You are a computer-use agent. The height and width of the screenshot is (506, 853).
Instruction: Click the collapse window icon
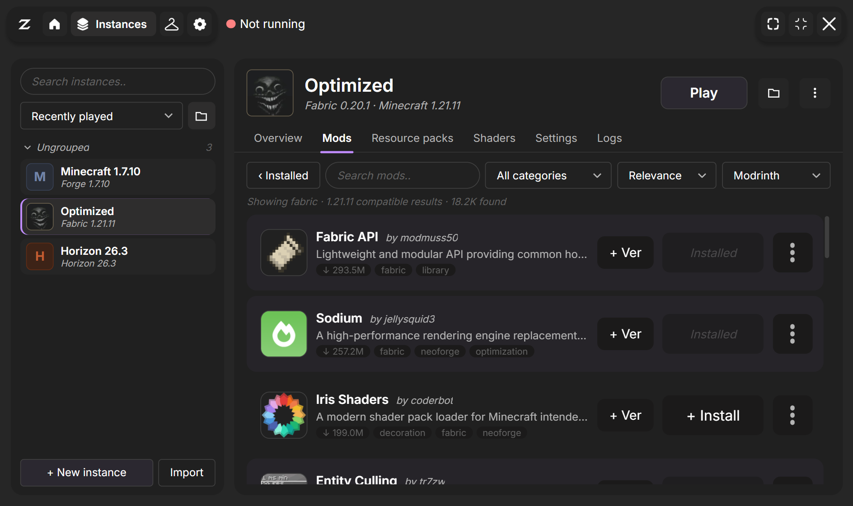[x=801, y=24]
